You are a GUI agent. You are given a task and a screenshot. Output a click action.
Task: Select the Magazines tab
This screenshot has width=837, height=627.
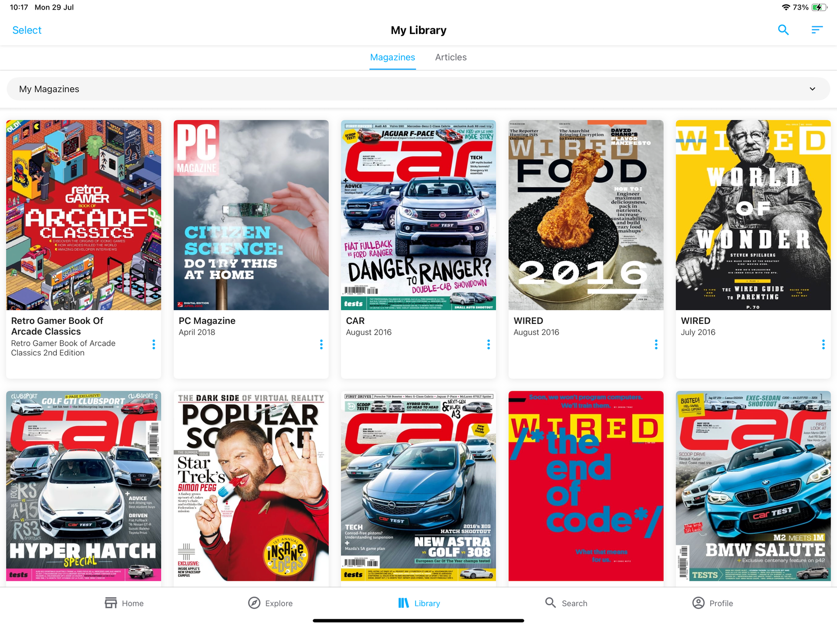tap(392, 57)
